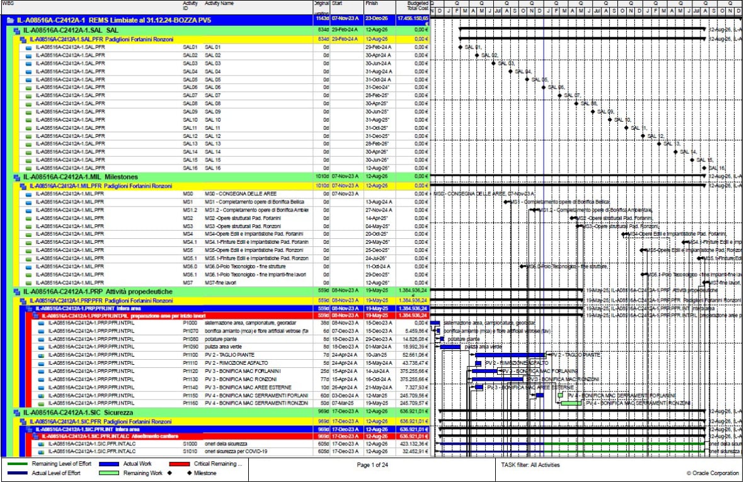The height and width of the screenshot is (482, 744).
Task: Click the activity icon in row P1130
Action: pos(42,379)
